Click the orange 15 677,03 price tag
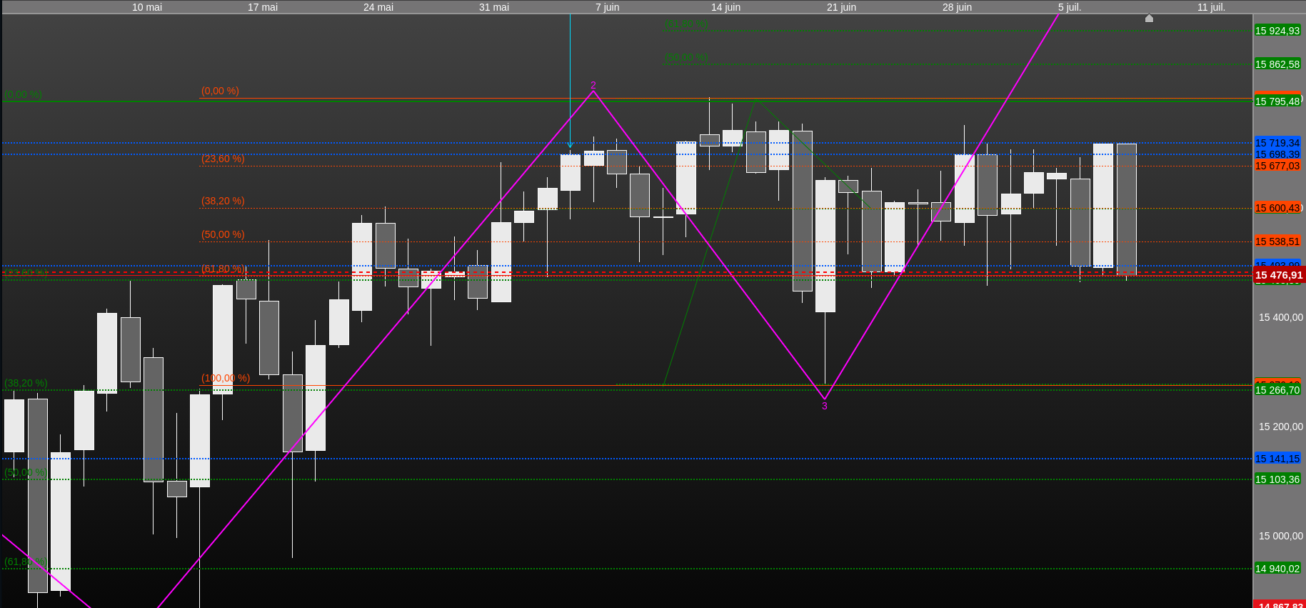 pyautogui.click(x=1277, y=166)
